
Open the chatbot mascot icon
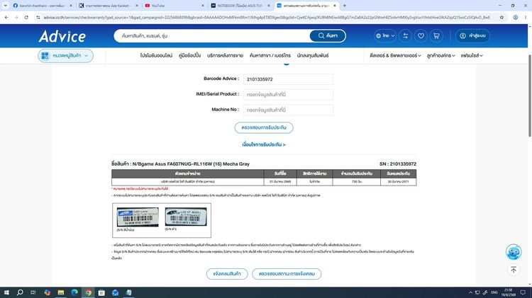coord(514,251)
